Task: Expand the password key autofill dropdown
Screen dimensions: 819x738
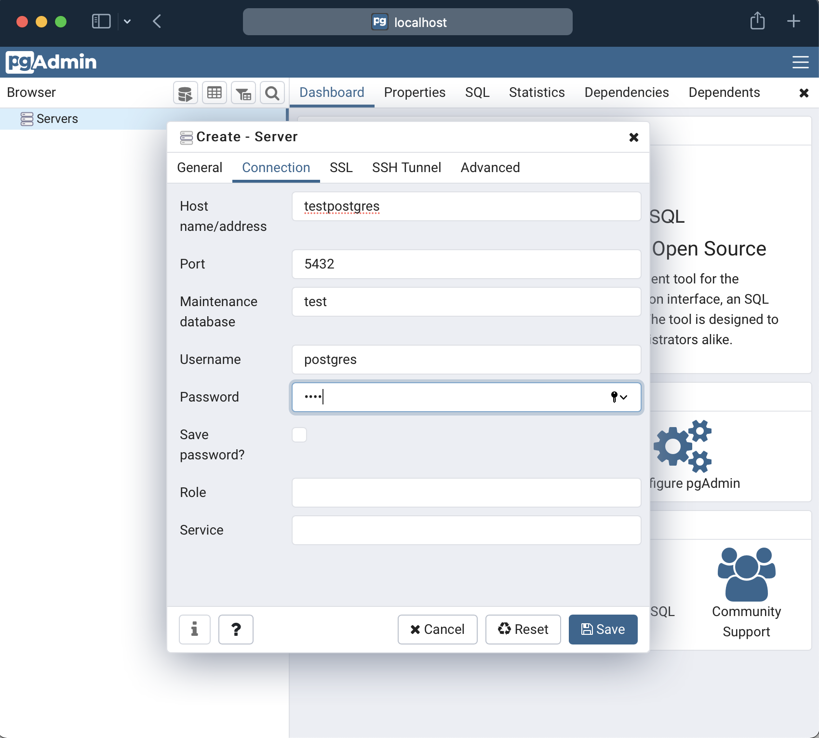Action: click(x=619, y=397)
